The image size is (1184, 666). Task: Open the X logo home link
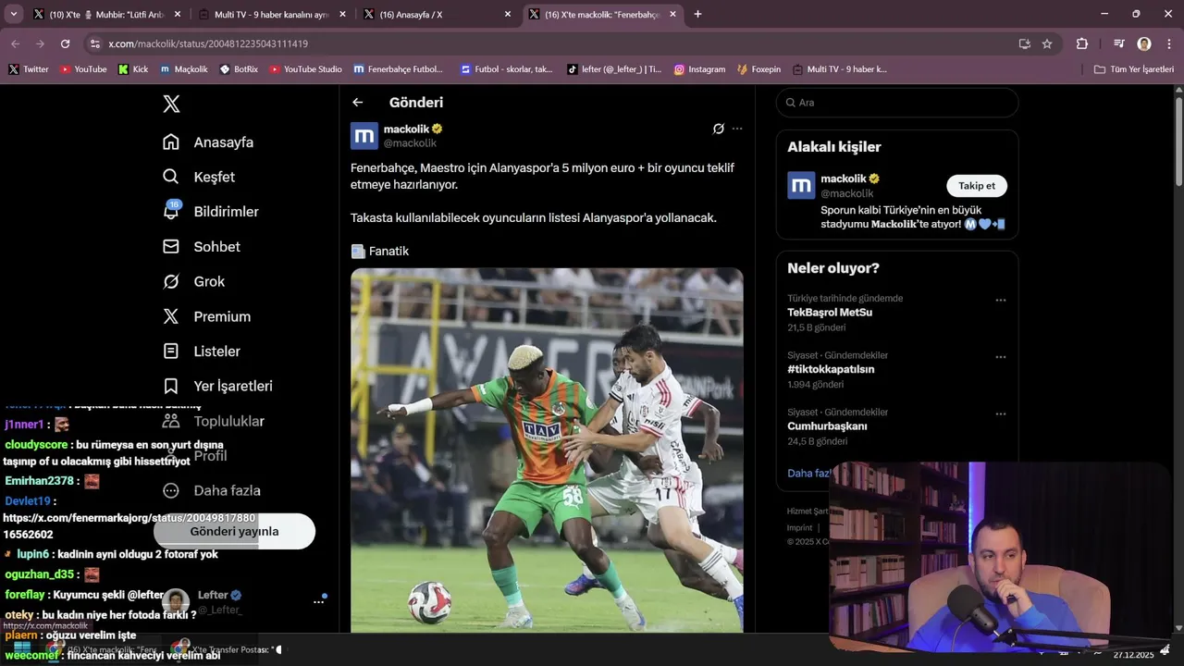pyautogui.click(x=171, y=104)
